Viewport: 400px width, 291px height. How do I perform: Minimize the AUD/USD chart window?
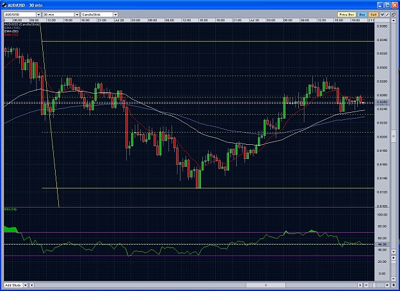[380, 5]
